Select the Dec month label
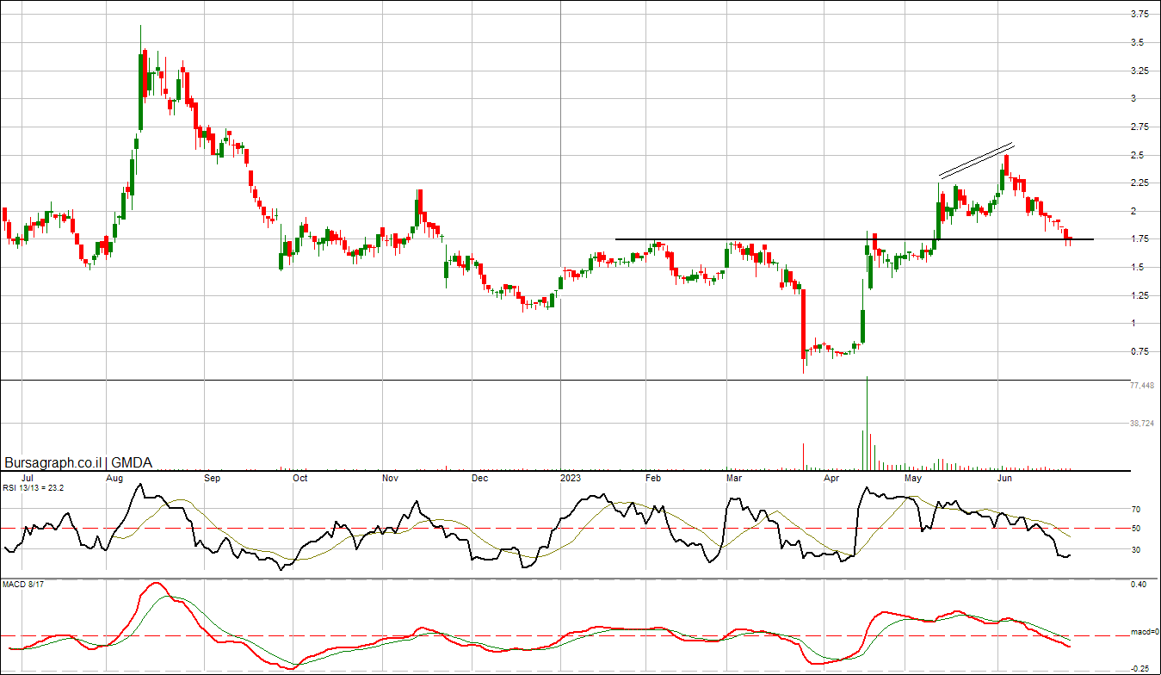Viewport: 1161px width, 675px height. click(479, 477)
